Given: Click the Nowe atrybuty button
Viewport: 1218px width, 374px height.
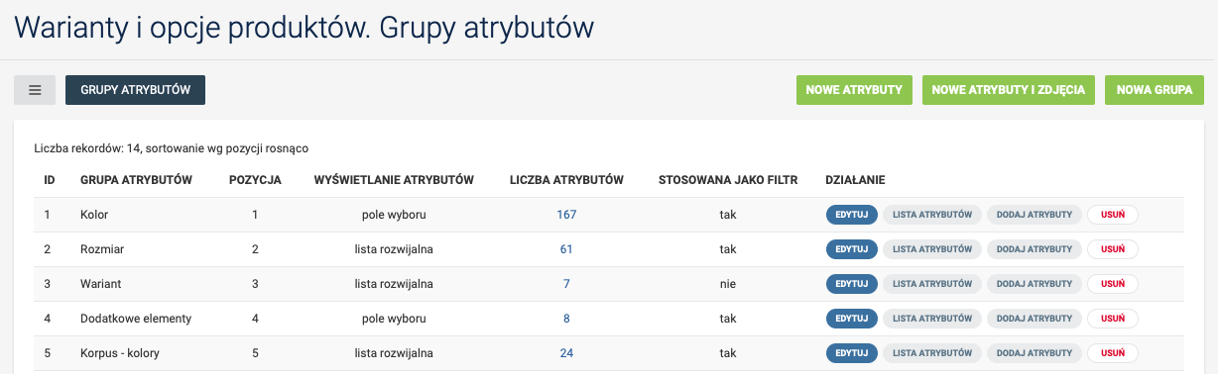Looking at the screenshot, I should tap(853, 90).
